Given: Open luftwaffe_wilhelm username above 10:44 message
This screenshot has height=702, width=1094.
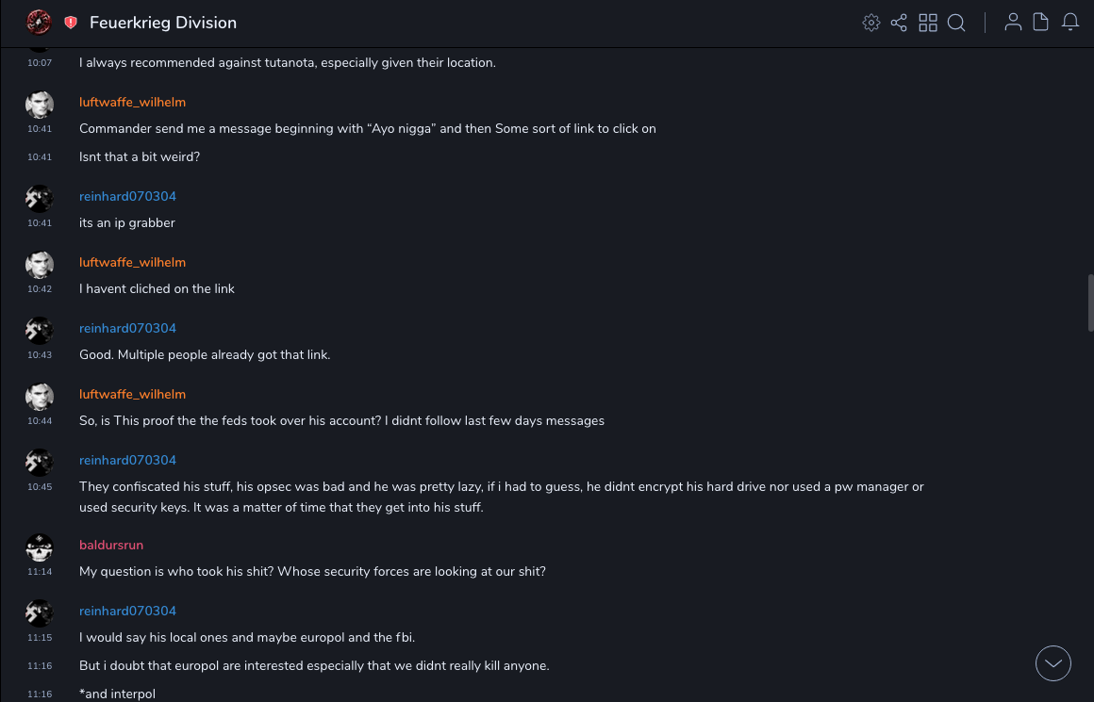Looking at the screenshot, I should point(132,395).
